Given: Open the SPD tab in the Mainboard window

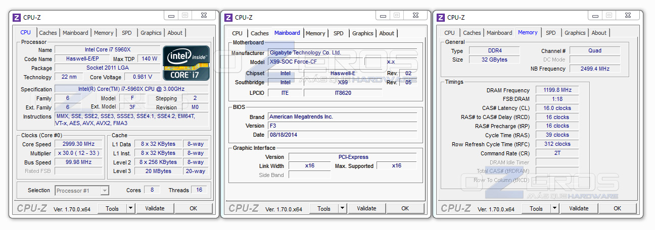Looking at the screenshot, I should click(338, 33).
